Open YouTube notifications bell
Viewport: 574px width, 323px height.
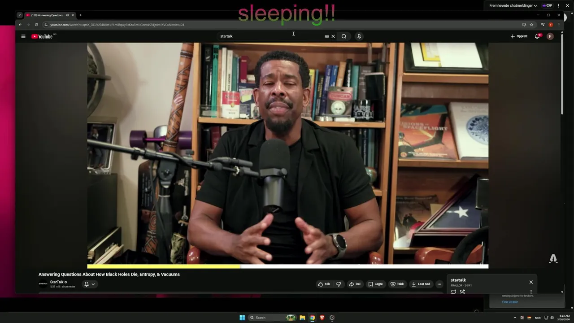(x=537, y=36)
